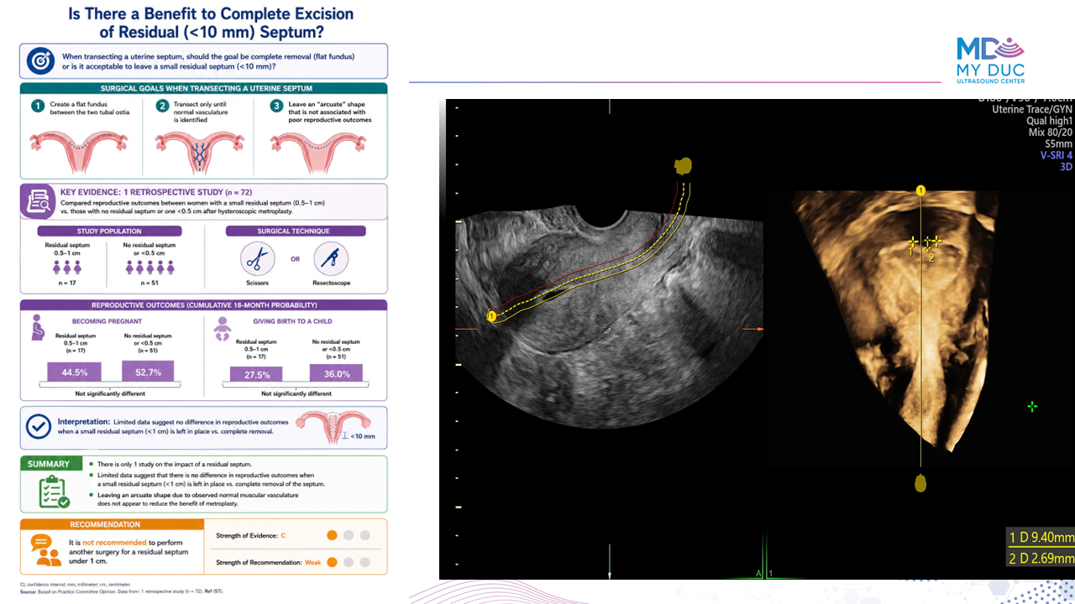Image resolution: width=1075 pixels, height=604 pixels.
Task: Click yellow marker 1 on the 2D ultrasound trace
Action: [x=490, y=316]
